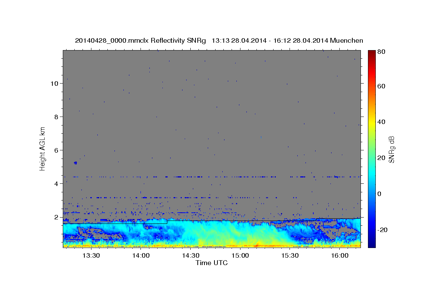Click the colorbar value -20
Screen dimensions: 446x297
[382, 230]
